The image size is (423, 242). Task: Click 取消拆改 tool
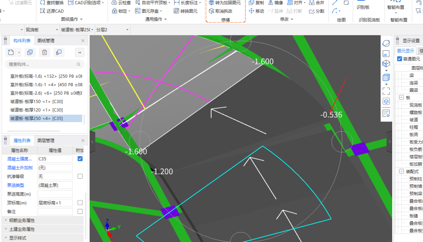point(221,11)
